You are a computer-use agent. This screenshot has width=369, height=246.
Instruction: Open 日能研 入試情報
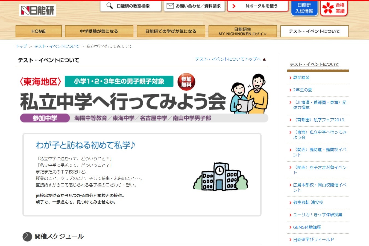click(304, 8)
